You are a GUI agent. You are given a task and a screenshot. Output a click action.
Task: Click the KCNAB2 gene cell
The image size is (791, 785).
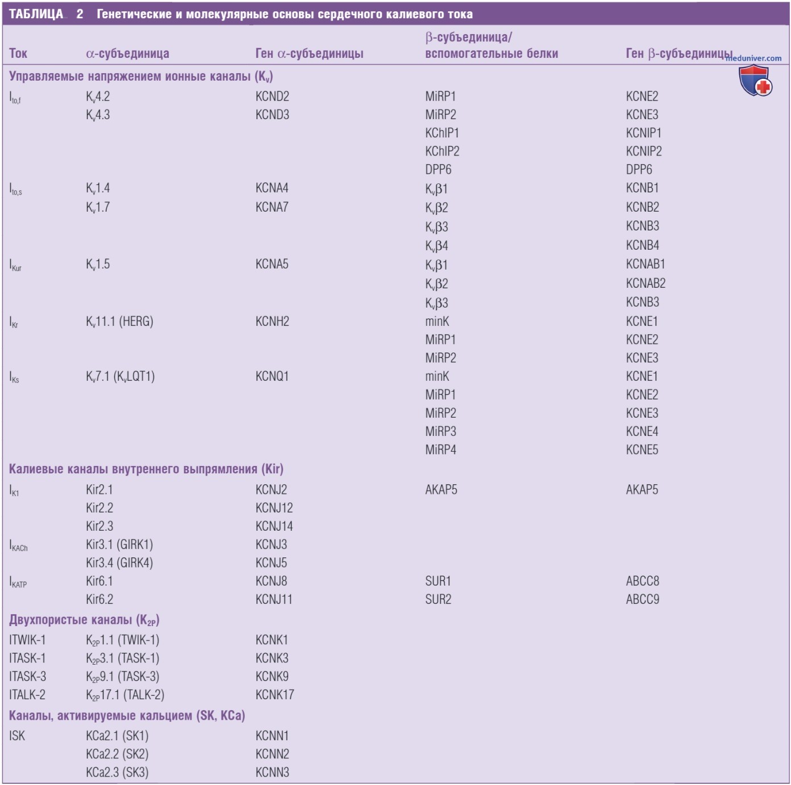point(646,283)
